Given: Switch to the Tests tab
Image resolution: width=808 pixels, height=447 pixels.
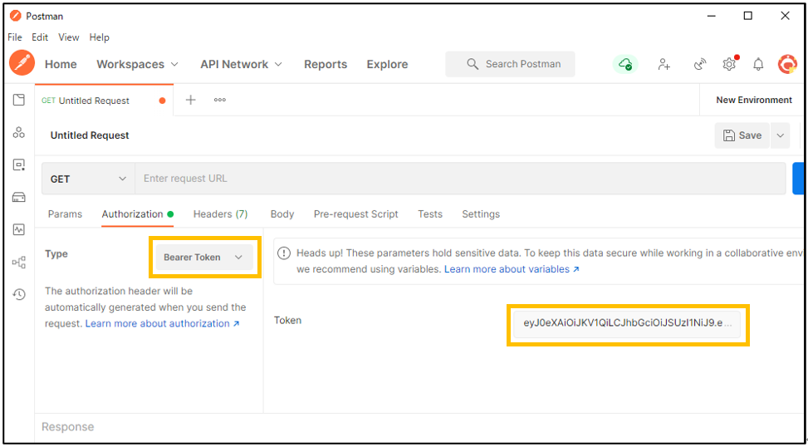Looking at the screenshot, I should 430,214.
